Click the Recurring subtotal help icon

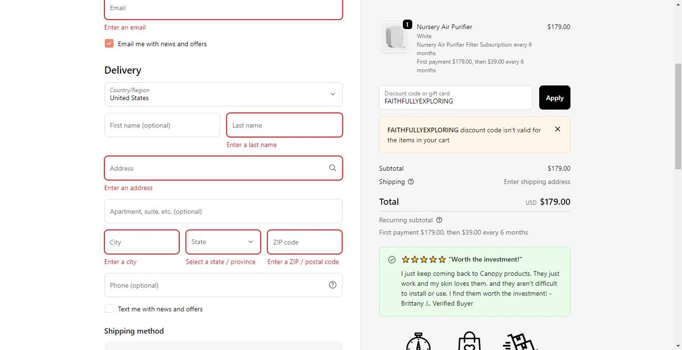(x=439, y=220)
